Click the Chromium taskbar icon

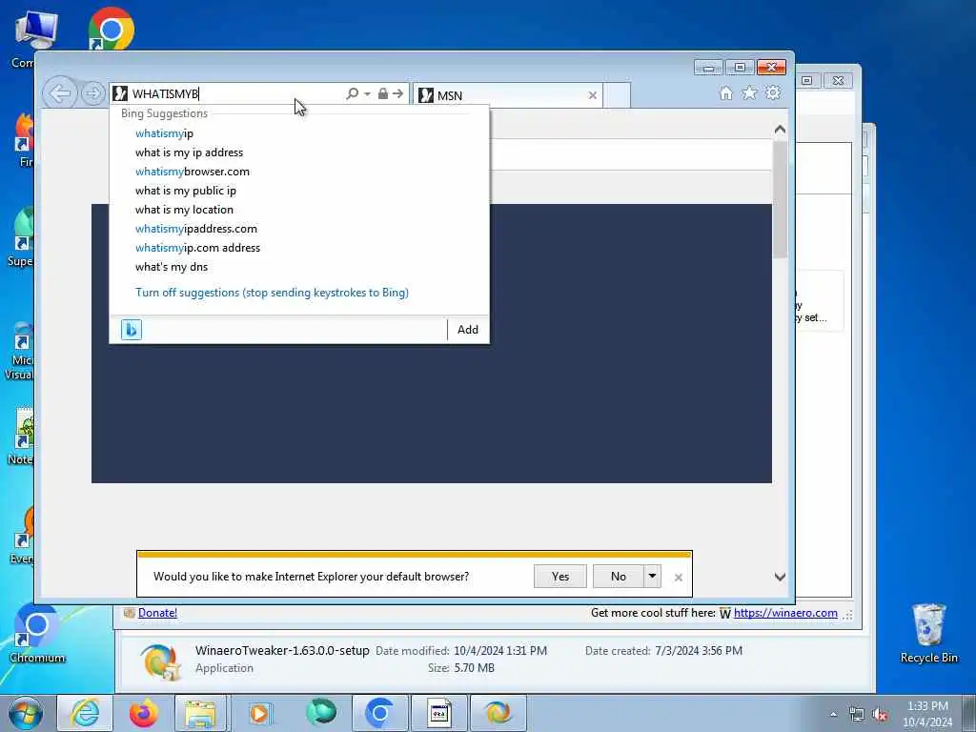379,713
